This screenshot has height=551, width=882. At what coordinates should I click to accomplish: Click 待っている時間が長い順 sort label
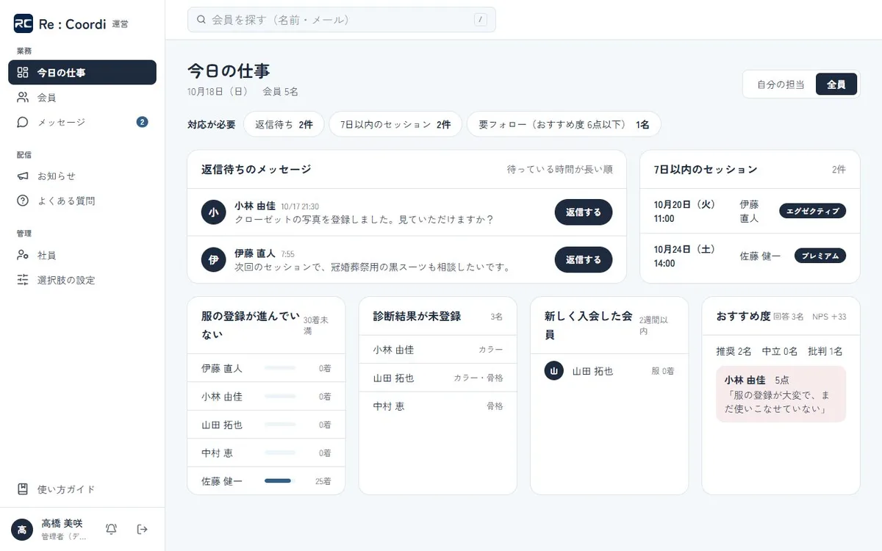[560, 170]
